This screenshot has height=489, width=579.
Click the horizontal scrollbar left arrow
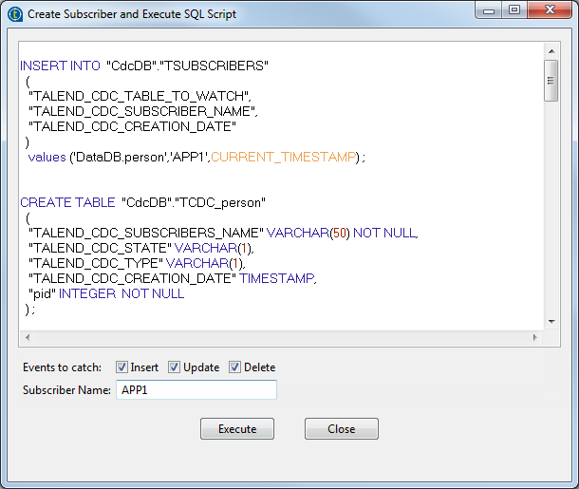[x=28, y=337]
